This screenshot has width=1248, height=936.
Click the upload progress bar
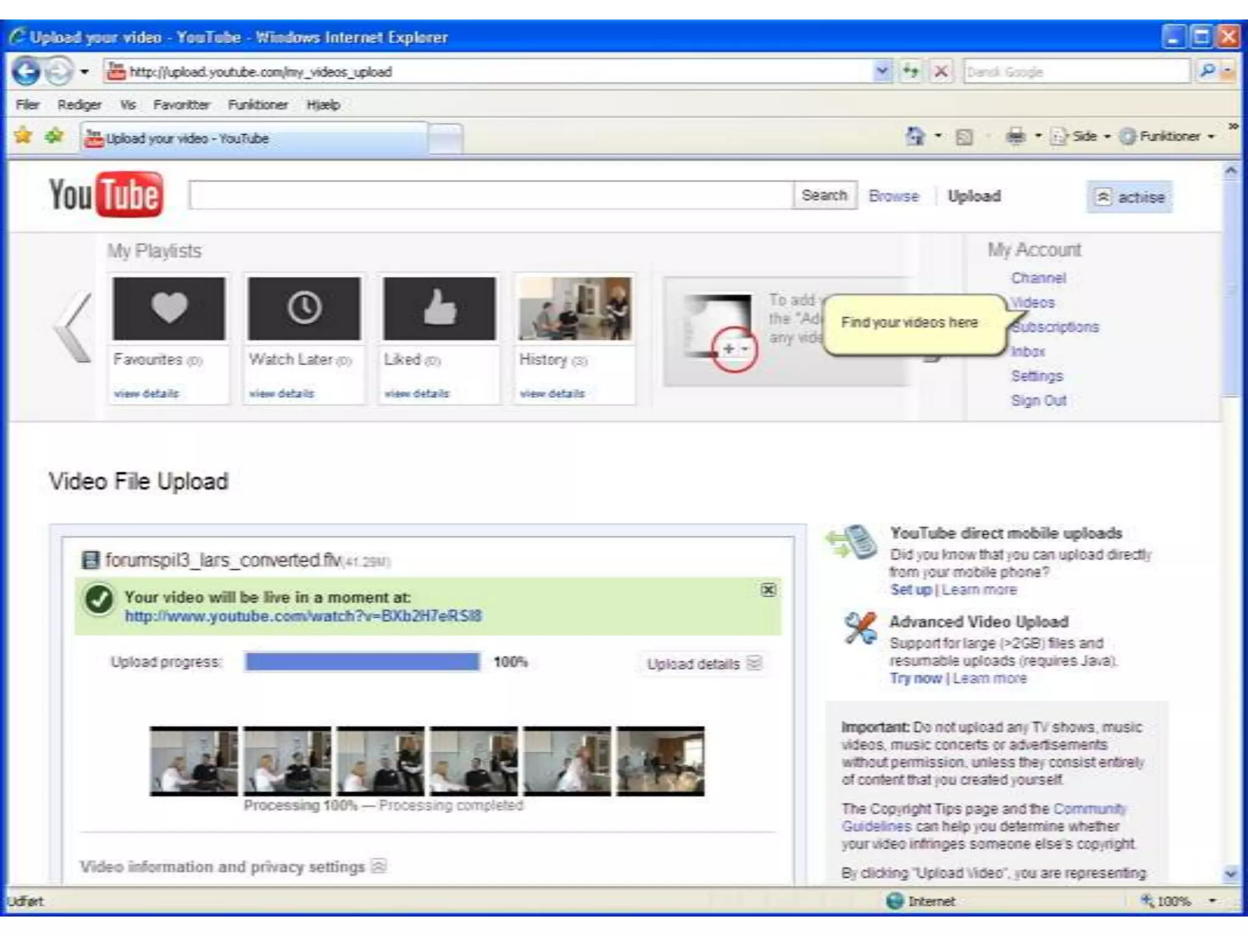pyautogui.click(x=362, y=662)
